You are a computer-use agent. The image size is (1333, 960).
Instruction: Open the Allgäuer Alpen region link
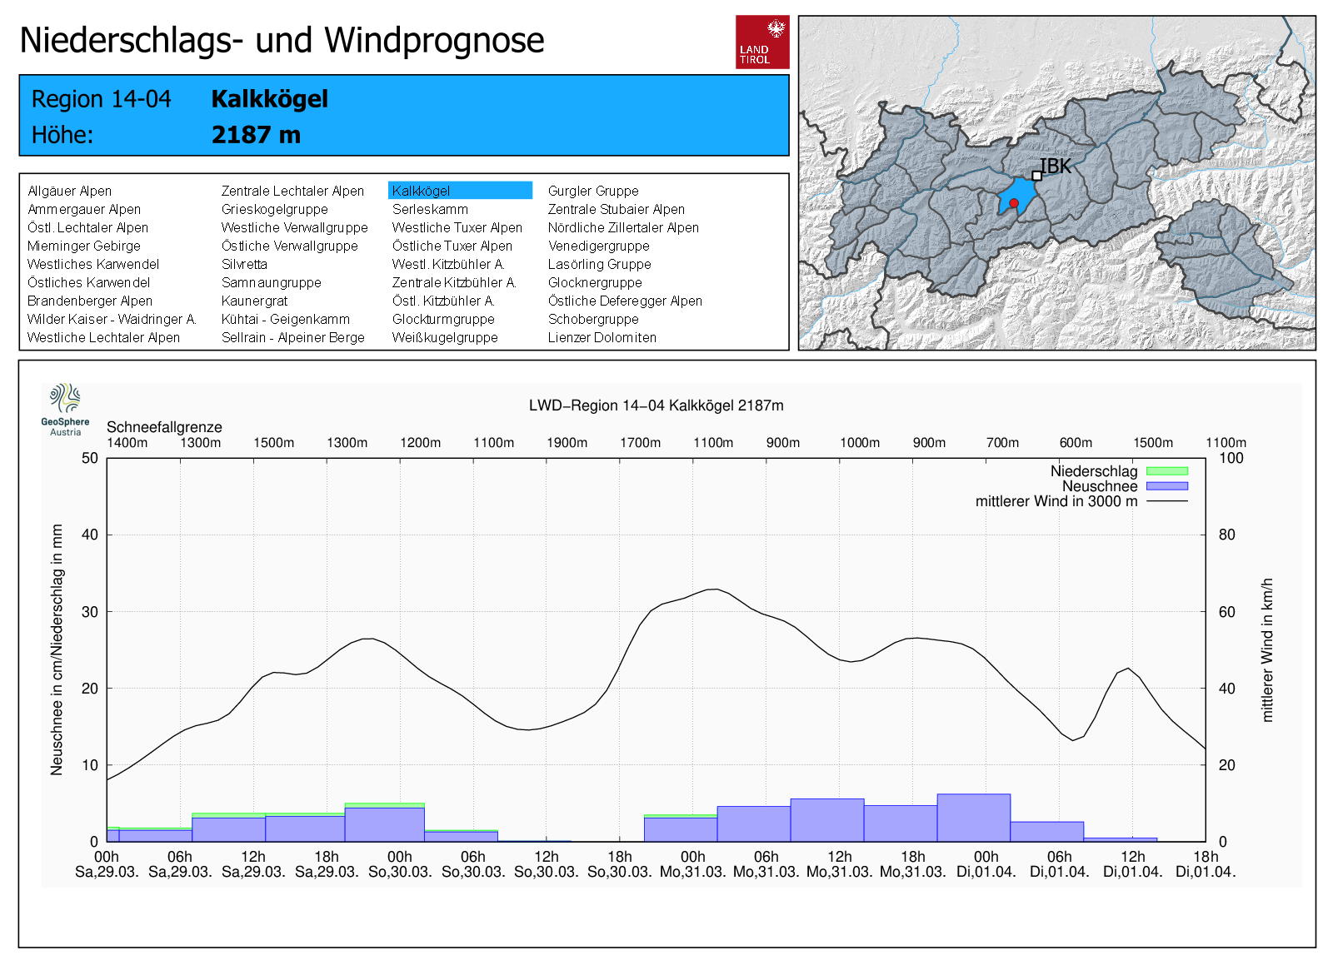(69, 191)
